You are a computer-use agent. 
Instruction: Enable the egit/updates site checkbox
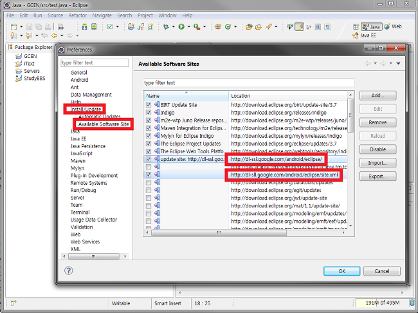[149, 190]
